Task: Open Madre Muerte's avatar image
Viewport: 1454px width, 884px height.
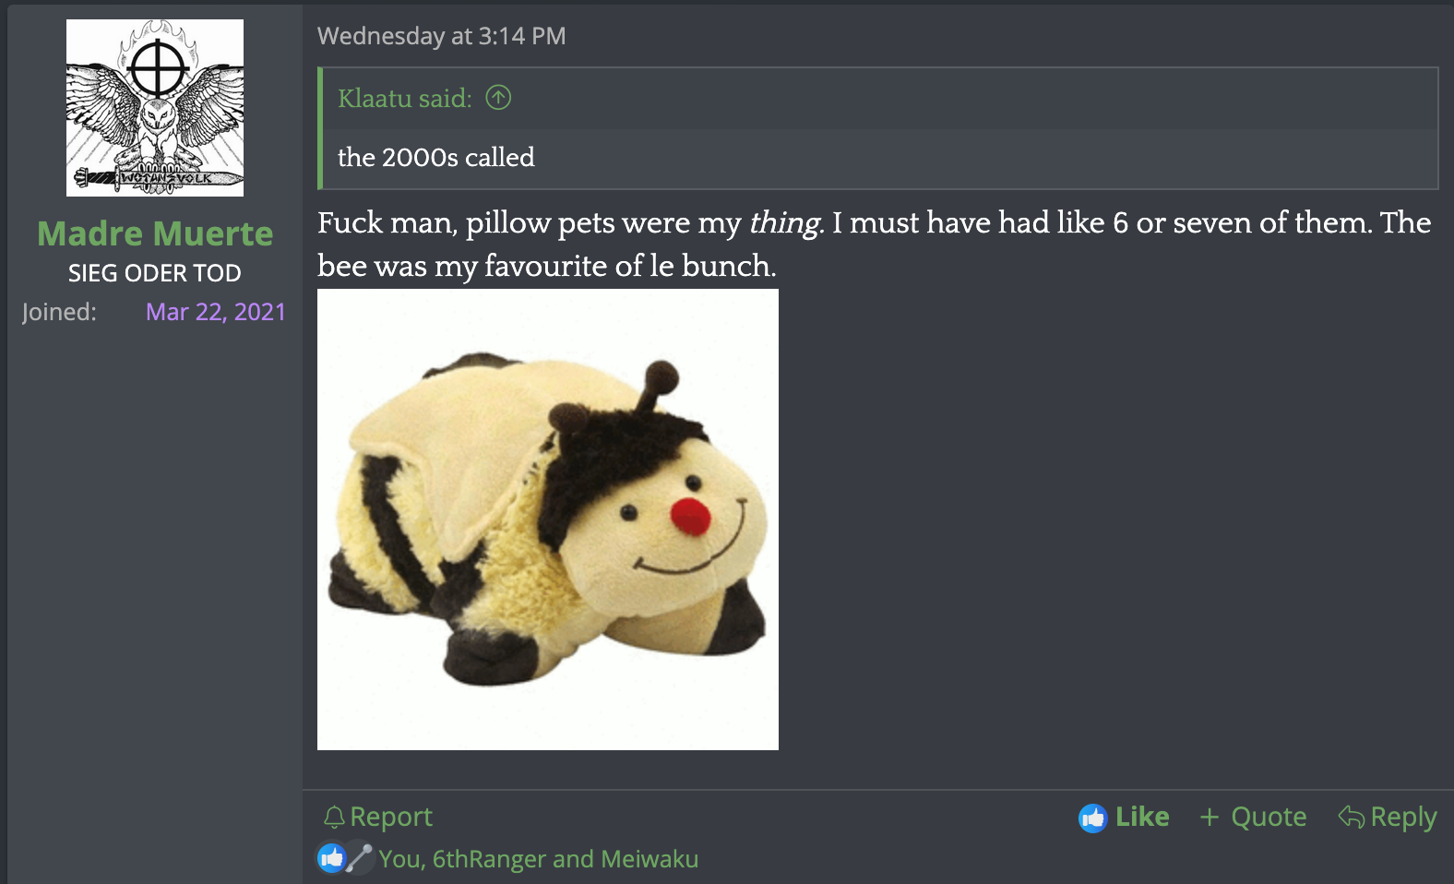Action: (x=155, y=108)
